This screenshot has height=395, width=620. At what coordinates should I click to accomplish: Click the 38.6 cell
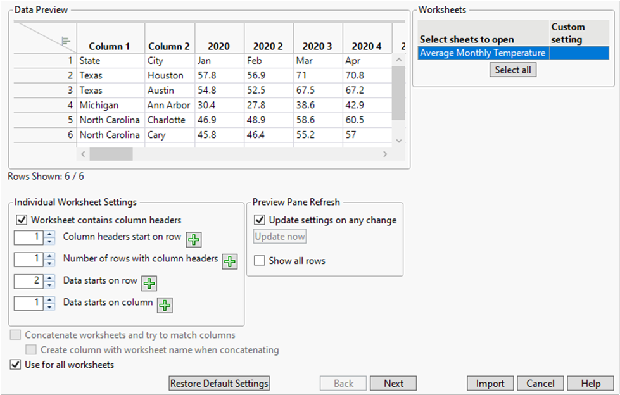(x=318, y=105)
